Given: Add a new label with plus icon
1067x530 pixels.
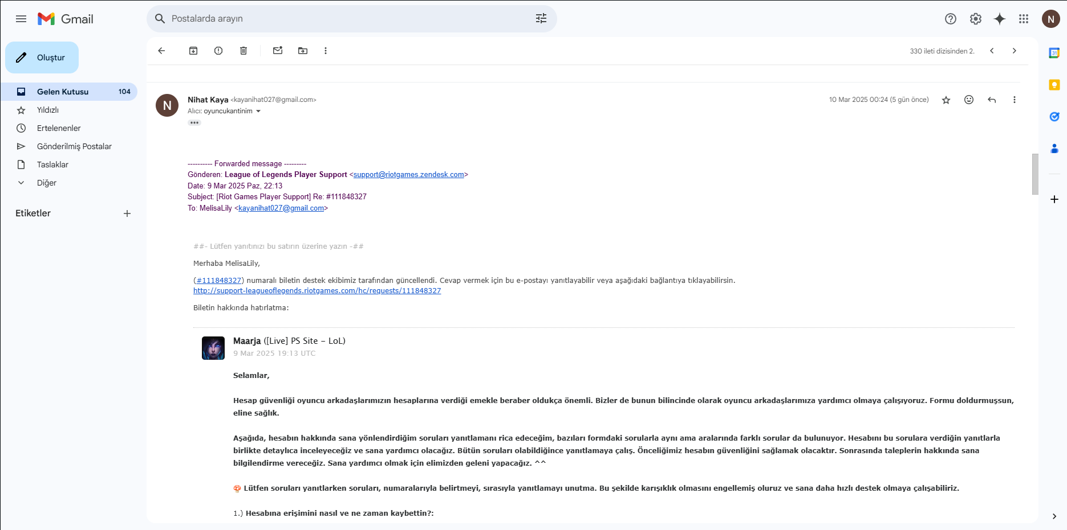Looking at the screenshot, I should point(127,213).
